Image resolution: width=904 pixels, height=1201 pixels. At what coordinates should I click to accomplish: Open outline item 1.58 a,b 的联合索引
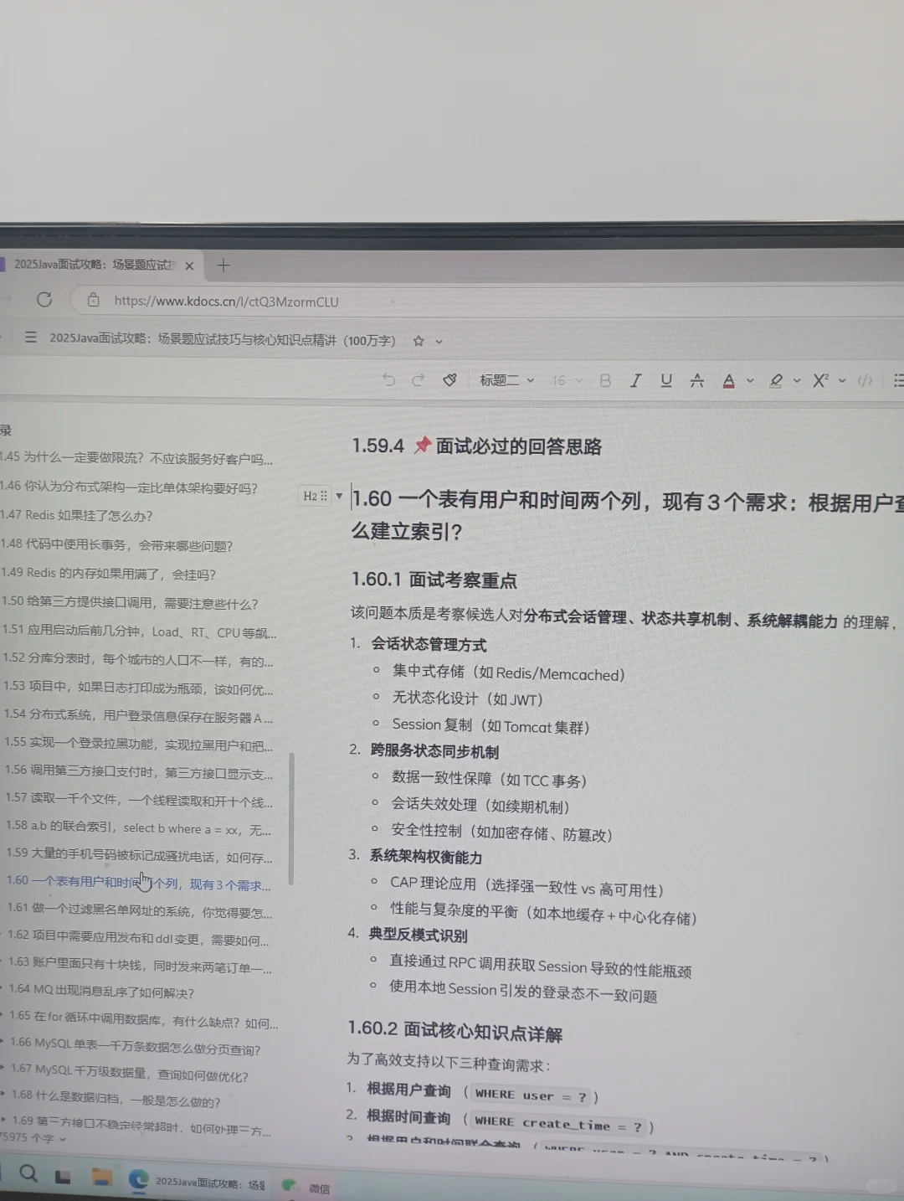pyautogui.click(x=138, y=827)
